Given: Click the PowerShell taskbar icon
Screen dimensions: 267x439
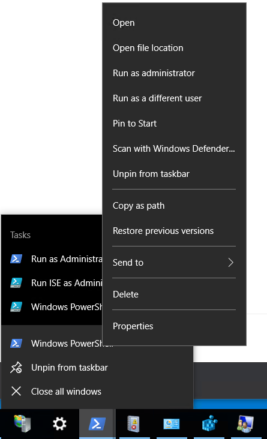Looking at the screenshot, I should tap(97, 424).
